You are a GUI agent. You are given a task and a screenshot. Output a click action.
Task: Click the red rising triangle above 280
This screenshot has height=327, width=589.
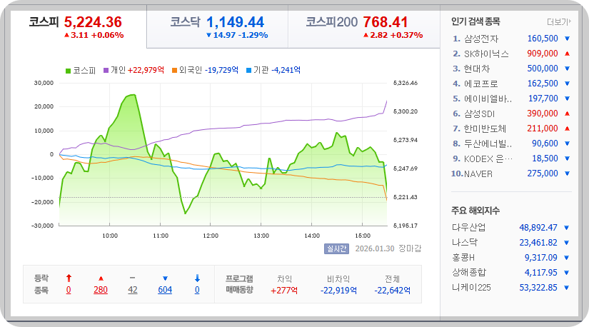101,278
